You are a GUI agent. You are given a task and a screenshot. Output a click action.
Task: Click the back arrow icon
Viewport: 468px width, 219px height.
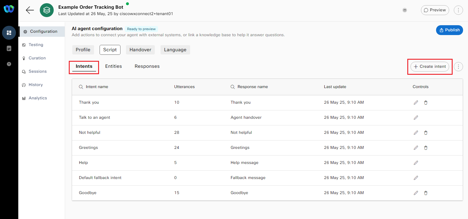[30, 10]
